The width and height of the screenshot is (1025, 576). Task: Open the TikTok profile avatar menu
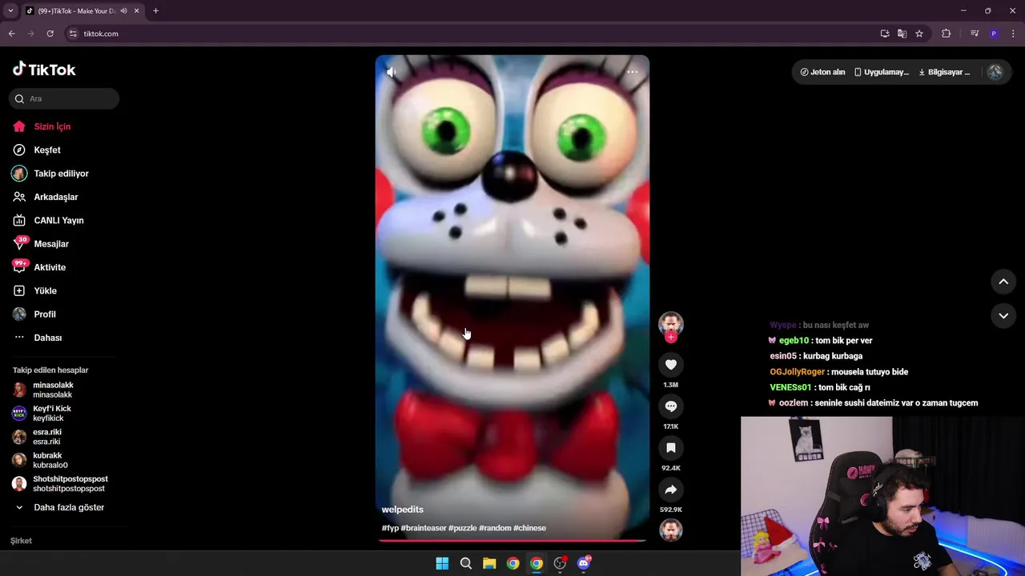[x=995, y=72]
